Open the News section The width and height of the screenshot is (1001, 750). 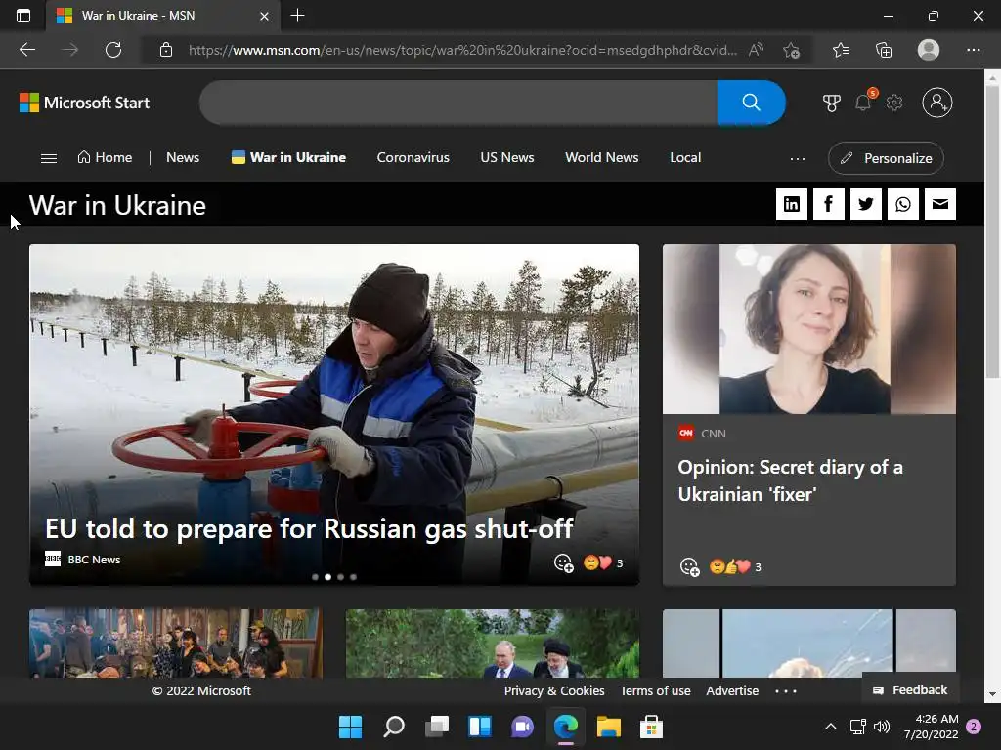183,157
